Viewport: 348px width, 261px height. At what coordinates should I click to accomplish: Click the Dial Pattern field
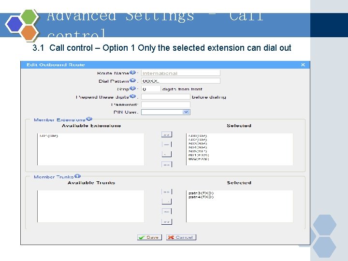pyautogui.click(x=181, y=81)
